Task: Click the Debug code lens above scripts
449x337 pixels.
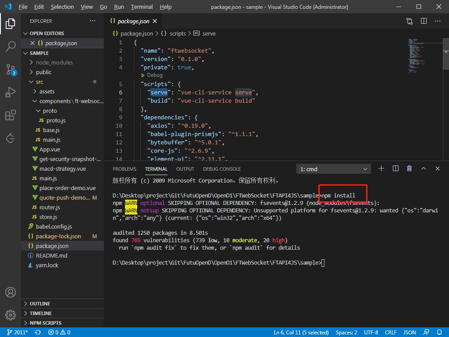Action: (x=154, y=75)
